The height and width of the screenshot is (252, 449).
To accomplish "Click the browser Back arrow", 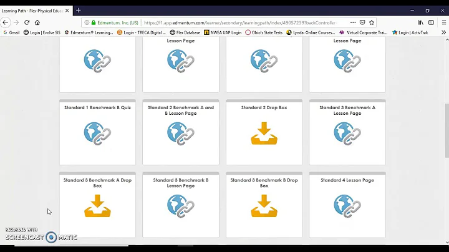I will coord(6,22).
